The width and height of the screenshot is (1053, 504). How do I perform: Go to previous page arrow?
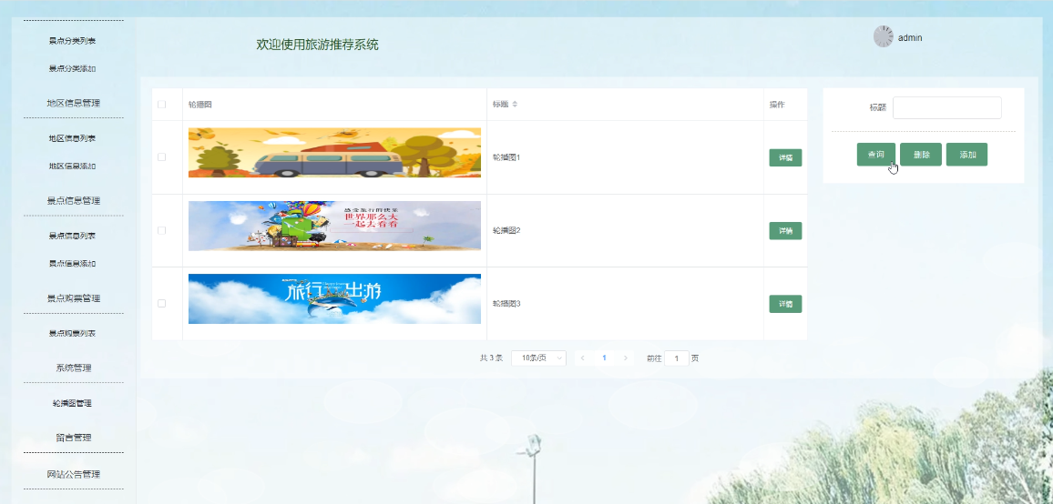(x=583, y=358)
